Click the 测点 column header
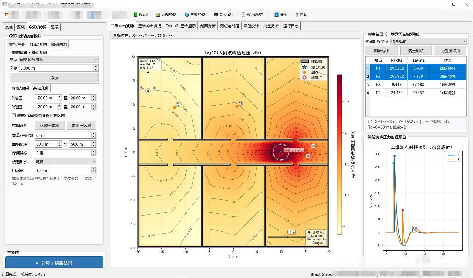 click(x=378, y=60)
